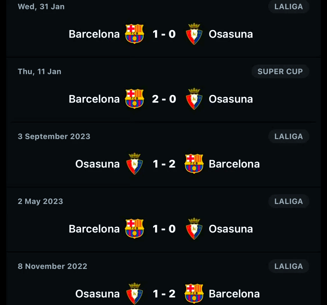Click Osasuna crest in 3 September 2023 match
Viewport: 327px width, 305px height.
(x=134, y=164)
